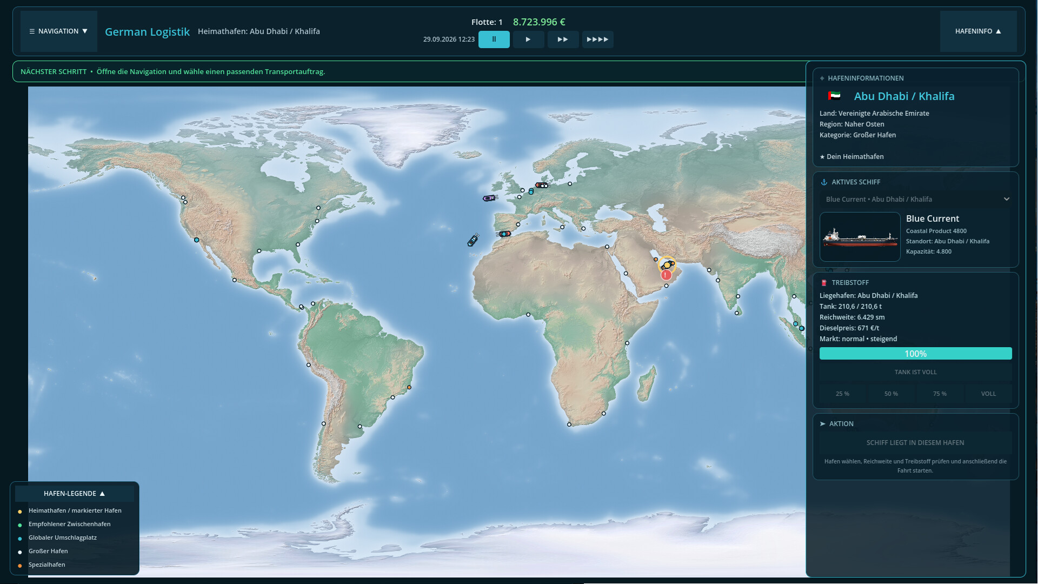This screenshot has height=584, width=1038.
Task: Click the Globaler Umschlagplatz legend entry
Action: pyautogui.click(x=63, y=537)
